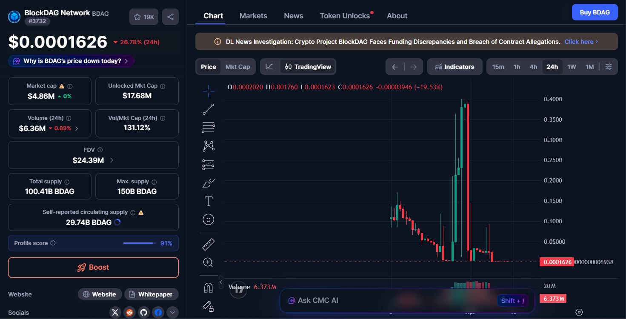
Task: Switch the chart to Mkt Cap view
Action: point(237,66)
